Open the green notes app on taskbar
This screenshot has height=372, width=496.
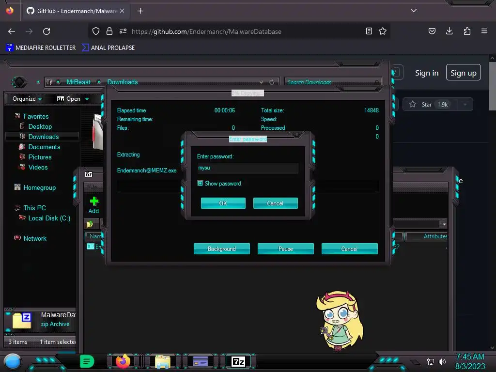point(87,361)
